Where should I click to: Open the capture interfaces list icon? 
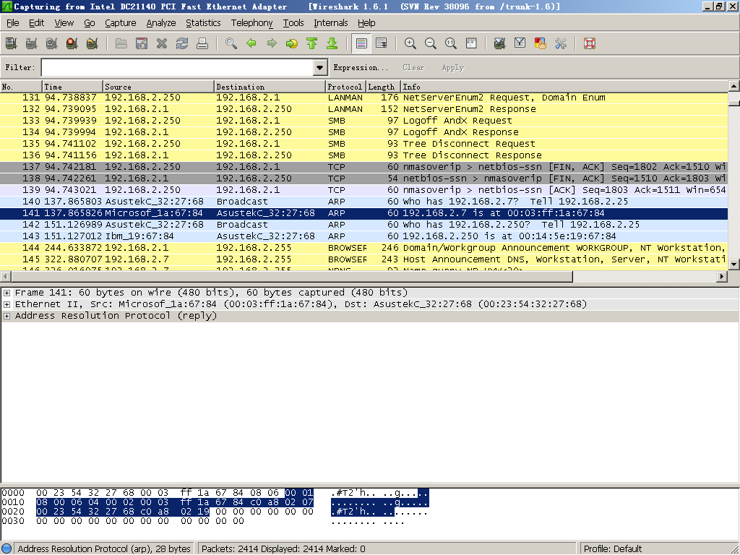pyautogui.click(x=12, y=44)
